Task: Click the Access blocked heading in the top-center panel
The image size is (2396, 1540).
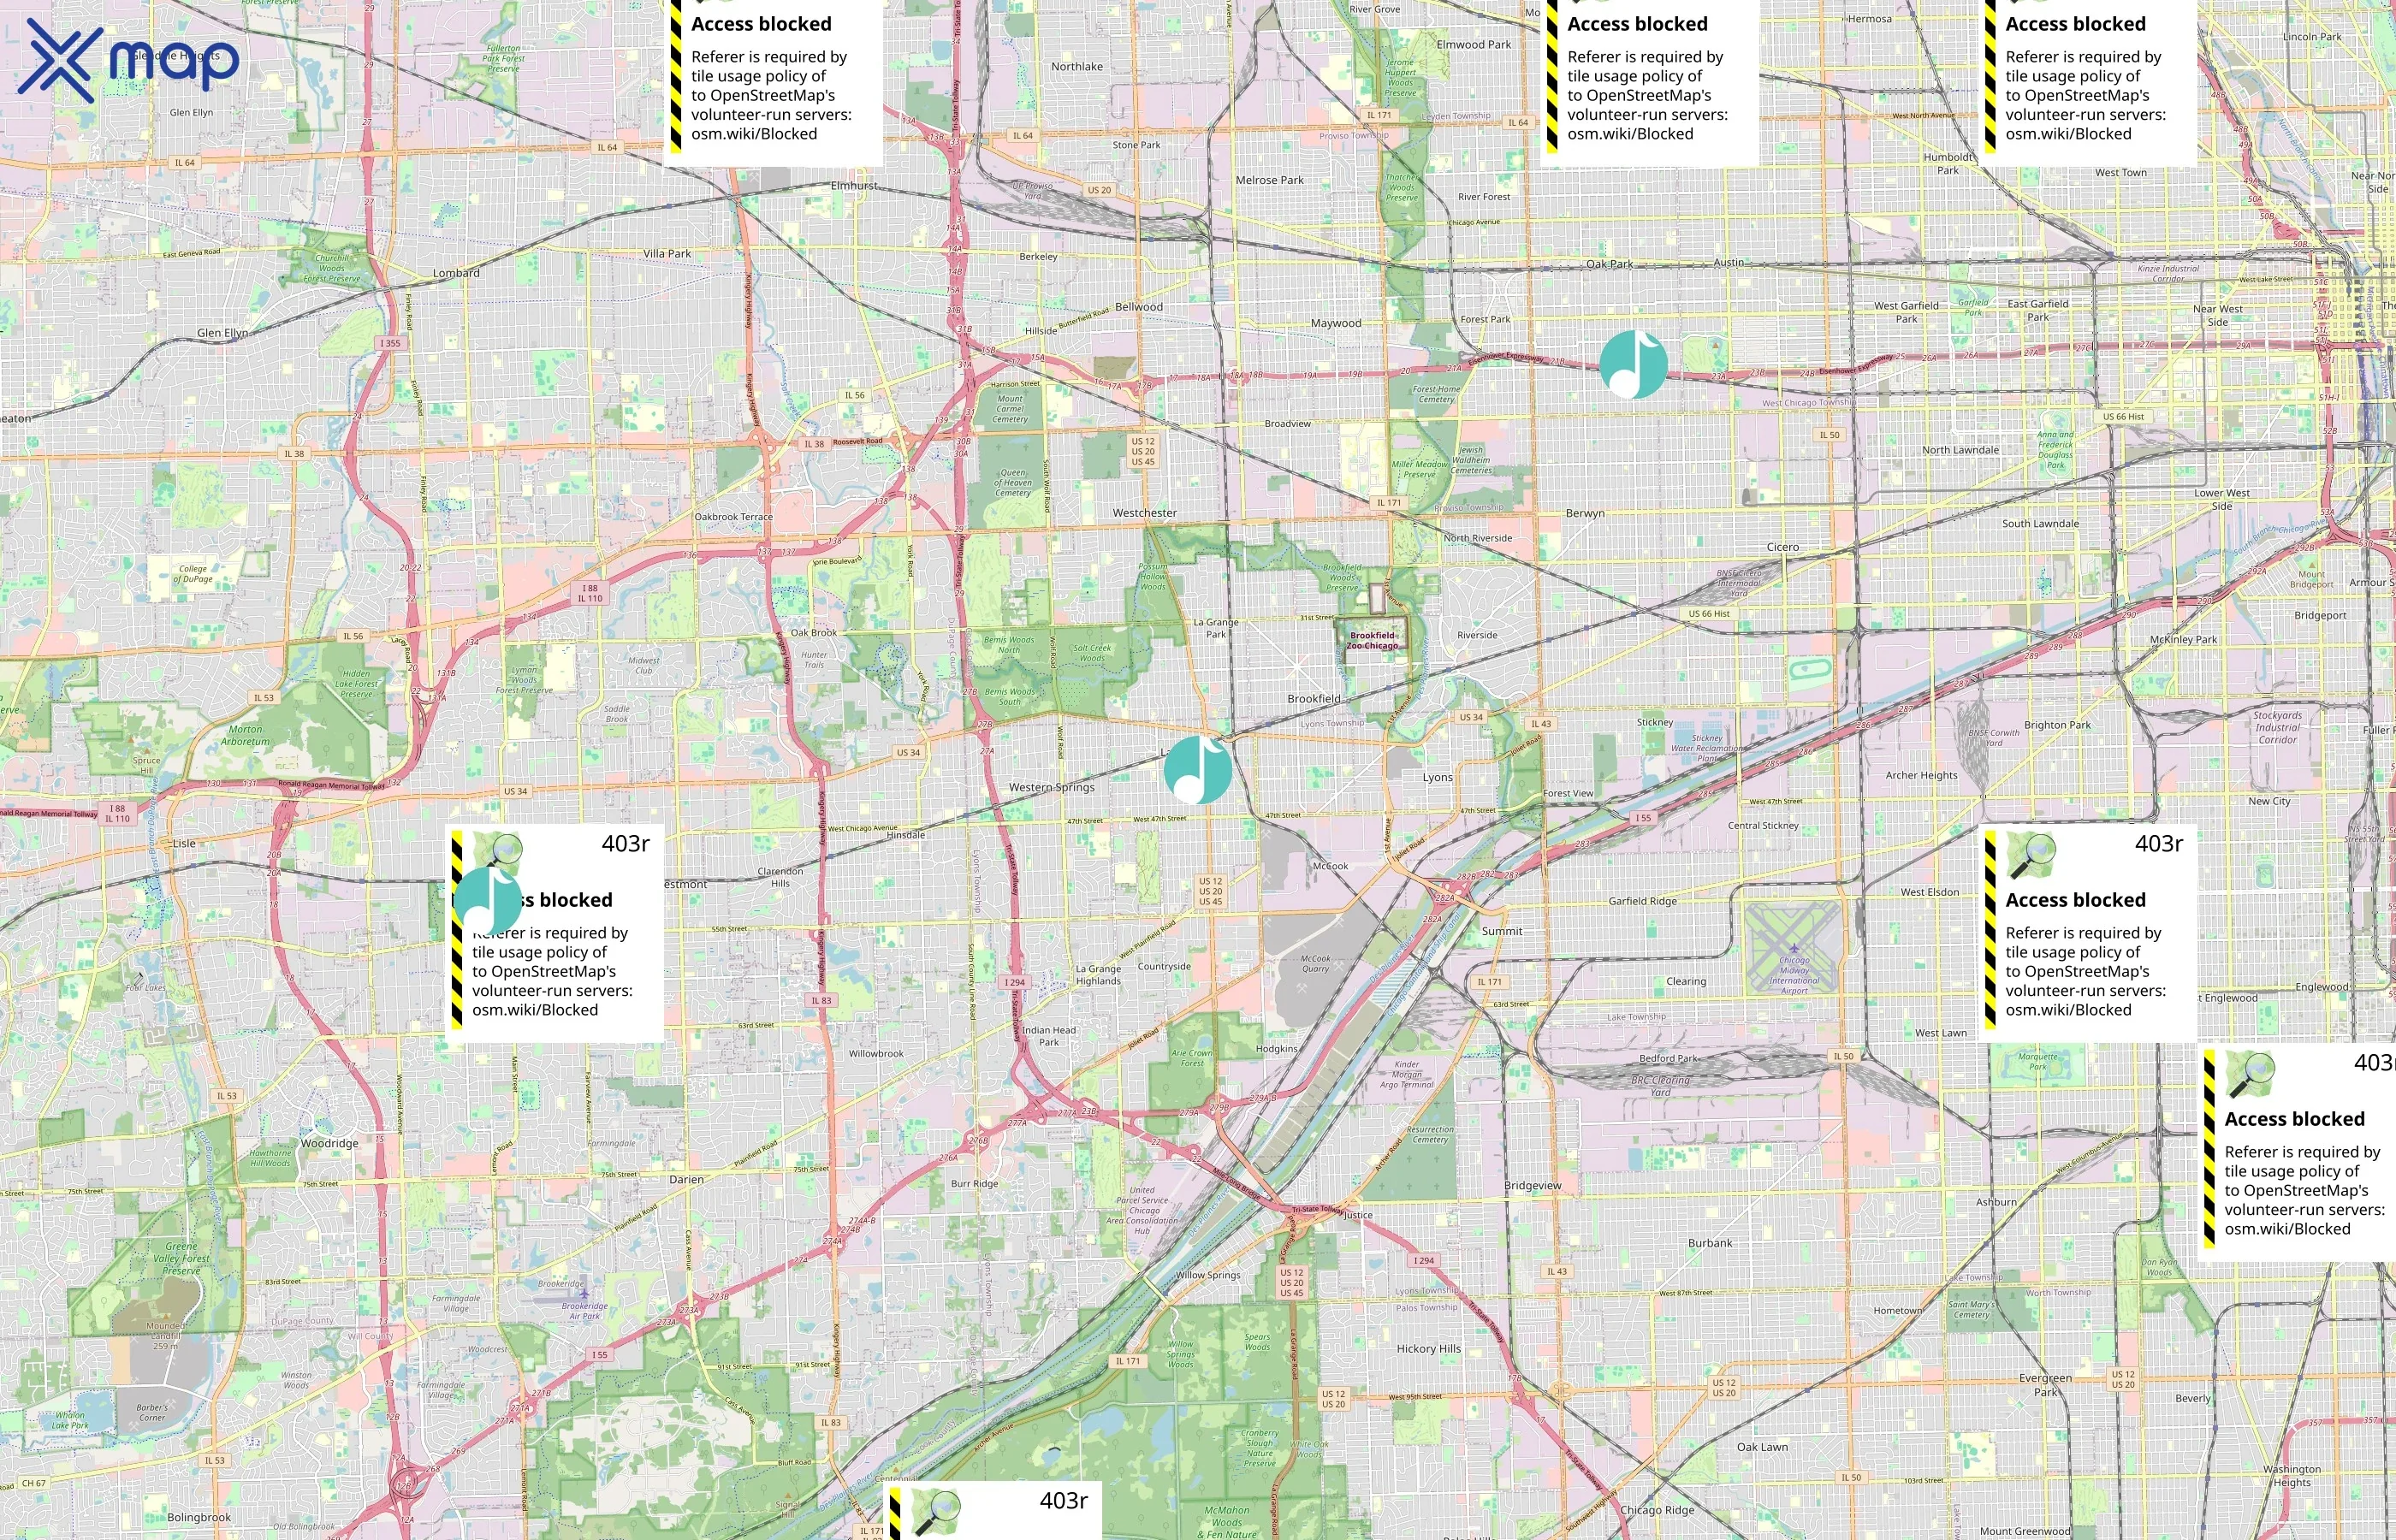Action: tap(1637, 23)
